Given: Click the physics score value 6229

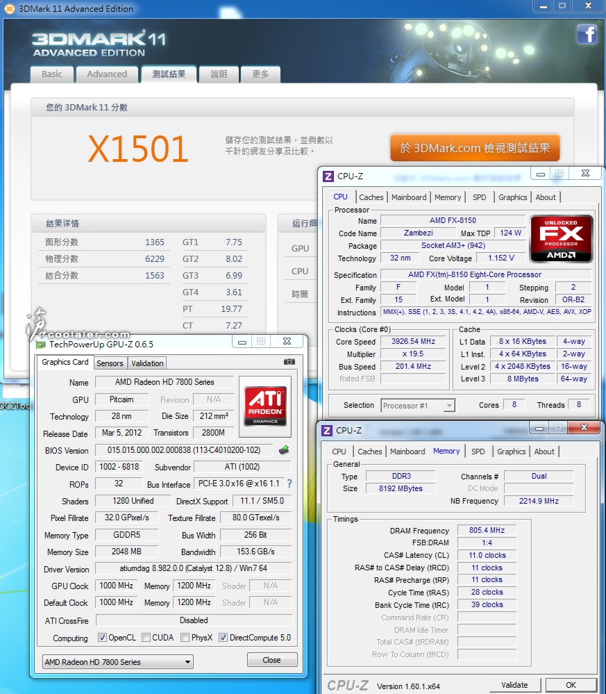Looking at the screenshot, I should [x=154, y=259].
